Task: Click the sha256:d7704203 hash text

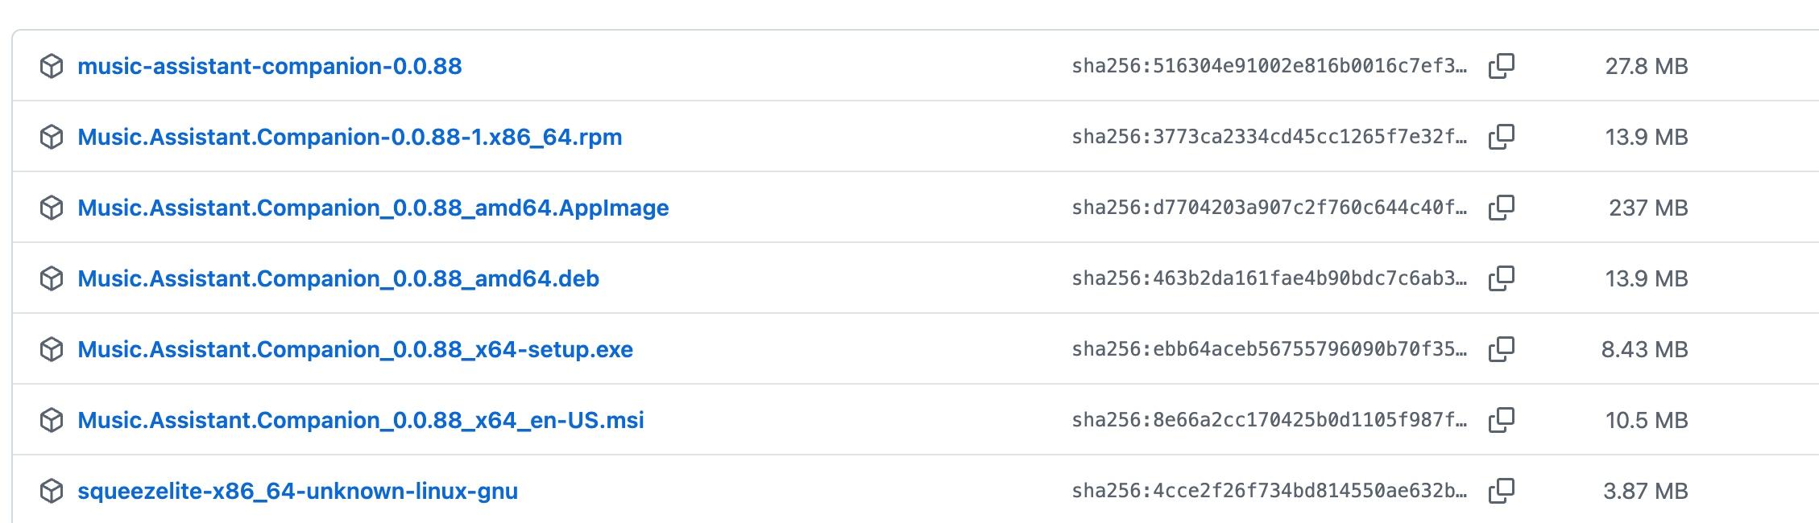Action: click(1270, 208)
